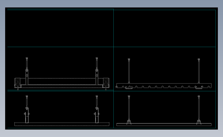The height and width of the screenshot is (137, 223).
Task: Select the notched carrier rail profile view
Action: [x=164, y=86]
